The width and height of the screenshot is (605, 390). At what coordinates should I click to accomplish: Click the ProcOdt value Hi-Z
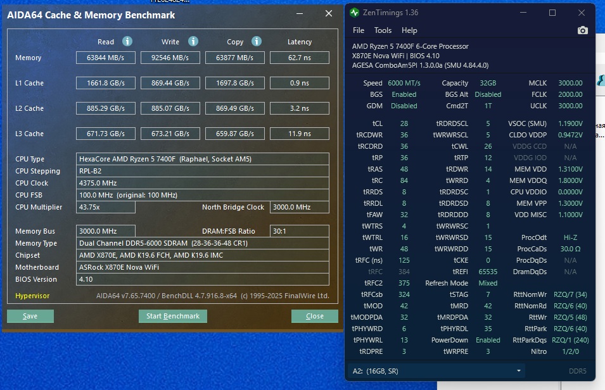570,237
